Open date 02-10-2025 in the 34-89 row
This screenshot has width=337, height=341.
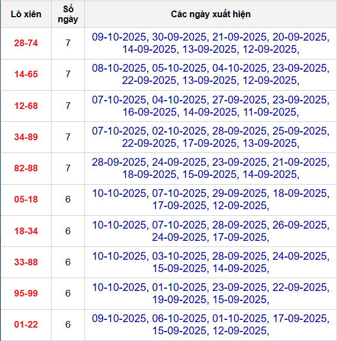pos(179,131)
